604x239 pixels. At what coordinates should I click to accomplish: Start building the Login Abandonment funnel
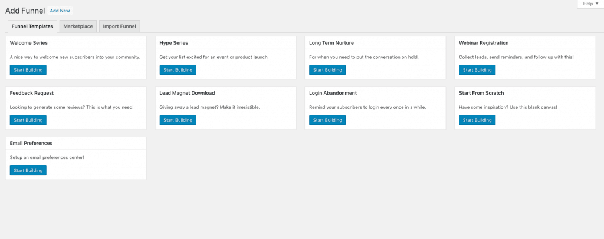click(327, 120)
